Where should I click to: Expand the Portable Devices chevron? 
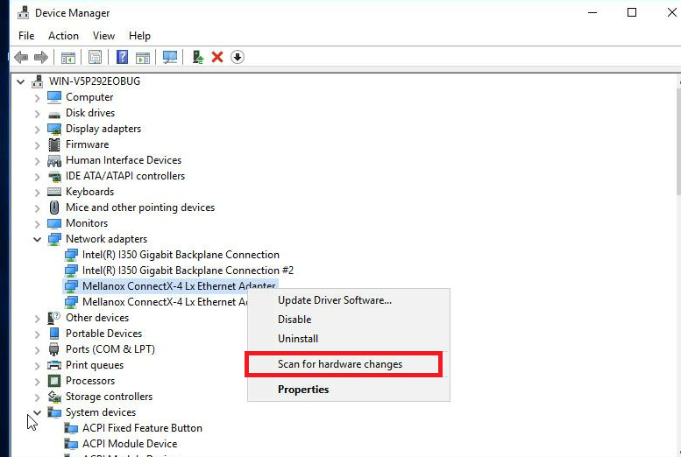coord(38,334)
